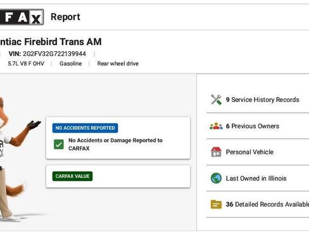309x232 pixels.
Task: Click the wrench and screwdriver service icon
Action: point(216,100)
